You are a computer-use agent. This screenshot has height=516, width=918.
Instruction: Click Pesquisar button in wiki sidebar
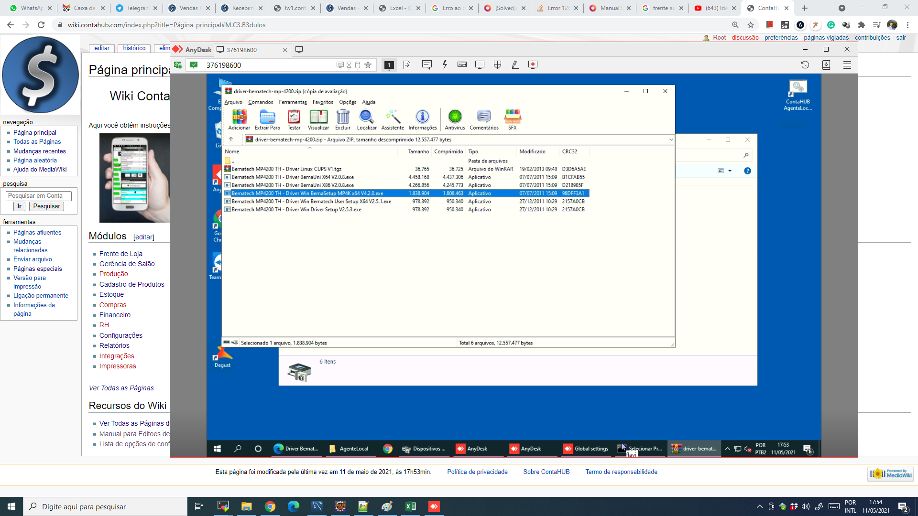point(46,206)
